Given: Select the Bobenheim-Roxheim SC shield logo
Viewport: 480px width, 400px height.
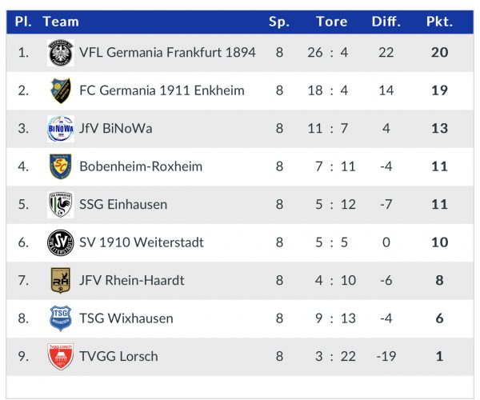Looking at the screenshot, I should pos(61,166).
